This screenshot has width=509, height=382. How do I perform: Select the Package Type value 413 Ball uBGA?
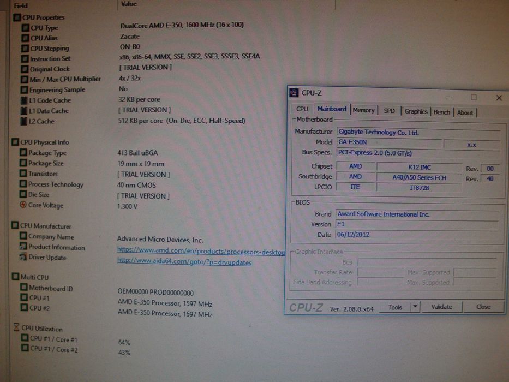tap(137, 153)
